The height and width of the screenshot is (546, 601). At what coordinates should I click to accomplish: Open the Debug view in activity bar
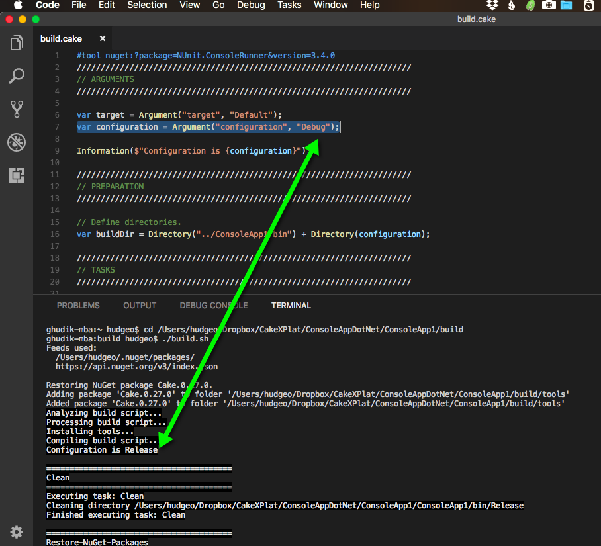click(17, 142)
